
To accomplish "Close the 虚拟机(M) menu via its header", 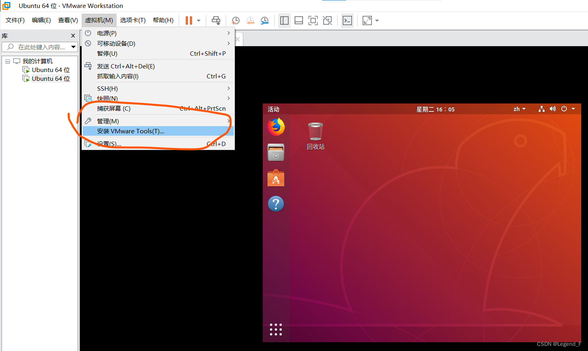I will [x=99, y=20].
